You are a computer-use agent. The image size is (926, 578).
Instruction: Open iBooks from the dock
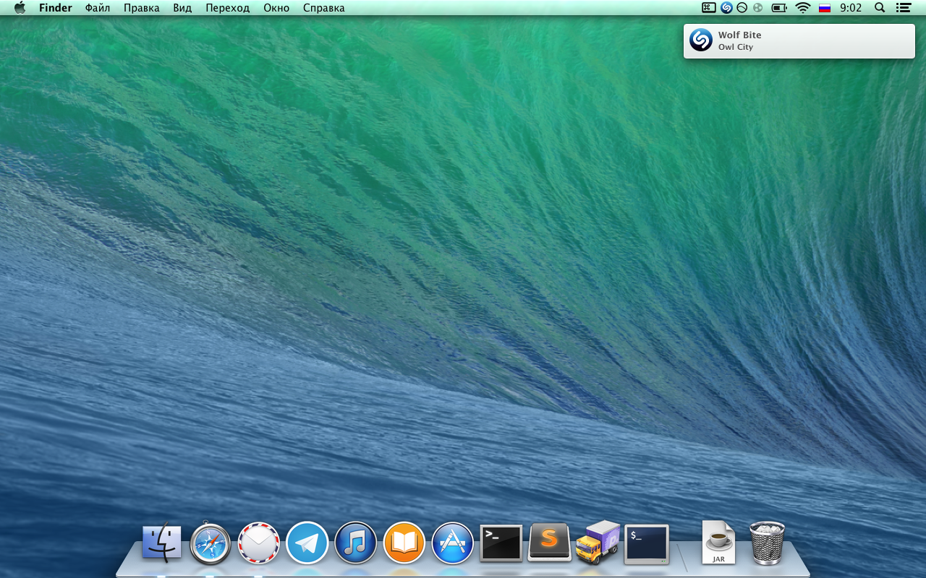[x=404, y=543]
